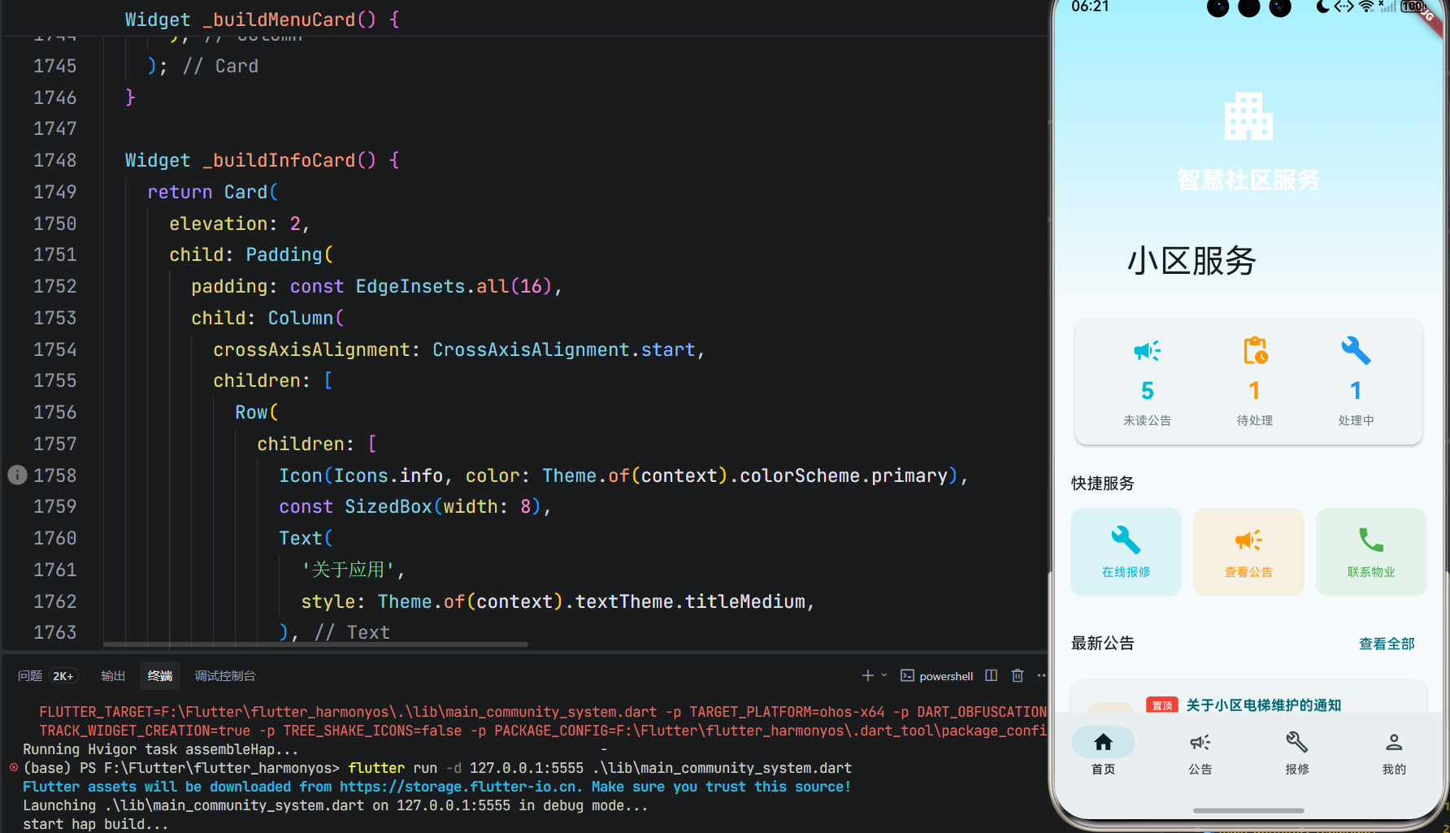Click the 处理中 wrench icon
This screenshot has height=833, width=1450.
[1356, 351]
